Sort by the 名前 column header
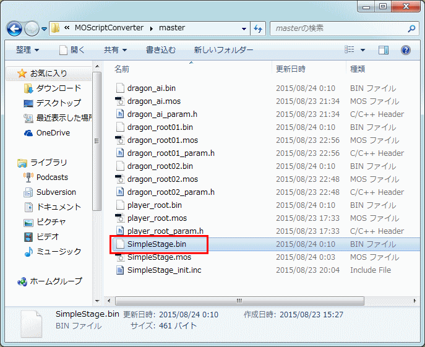 [122, 69]
